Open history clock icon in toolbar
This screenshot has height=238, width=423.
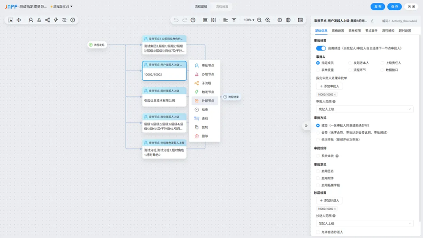coord(193,20)
